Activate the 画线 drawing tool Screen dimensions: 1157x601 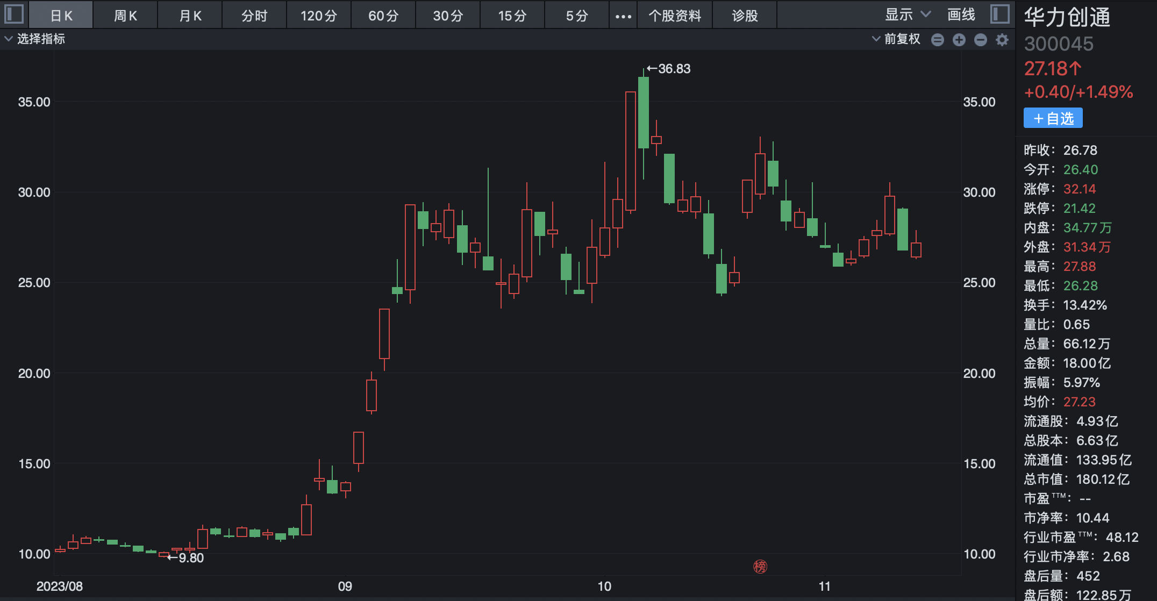(x=961, y=15)
